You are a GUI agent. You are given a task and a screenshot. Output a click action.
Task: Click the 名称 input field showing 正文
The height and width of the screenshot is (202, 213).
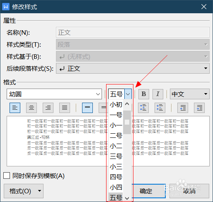[x=133, y=32]
